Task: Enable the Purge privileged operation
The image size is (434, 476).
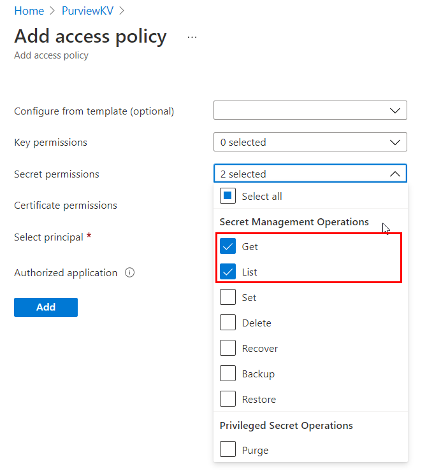Action: click(228, 450)
